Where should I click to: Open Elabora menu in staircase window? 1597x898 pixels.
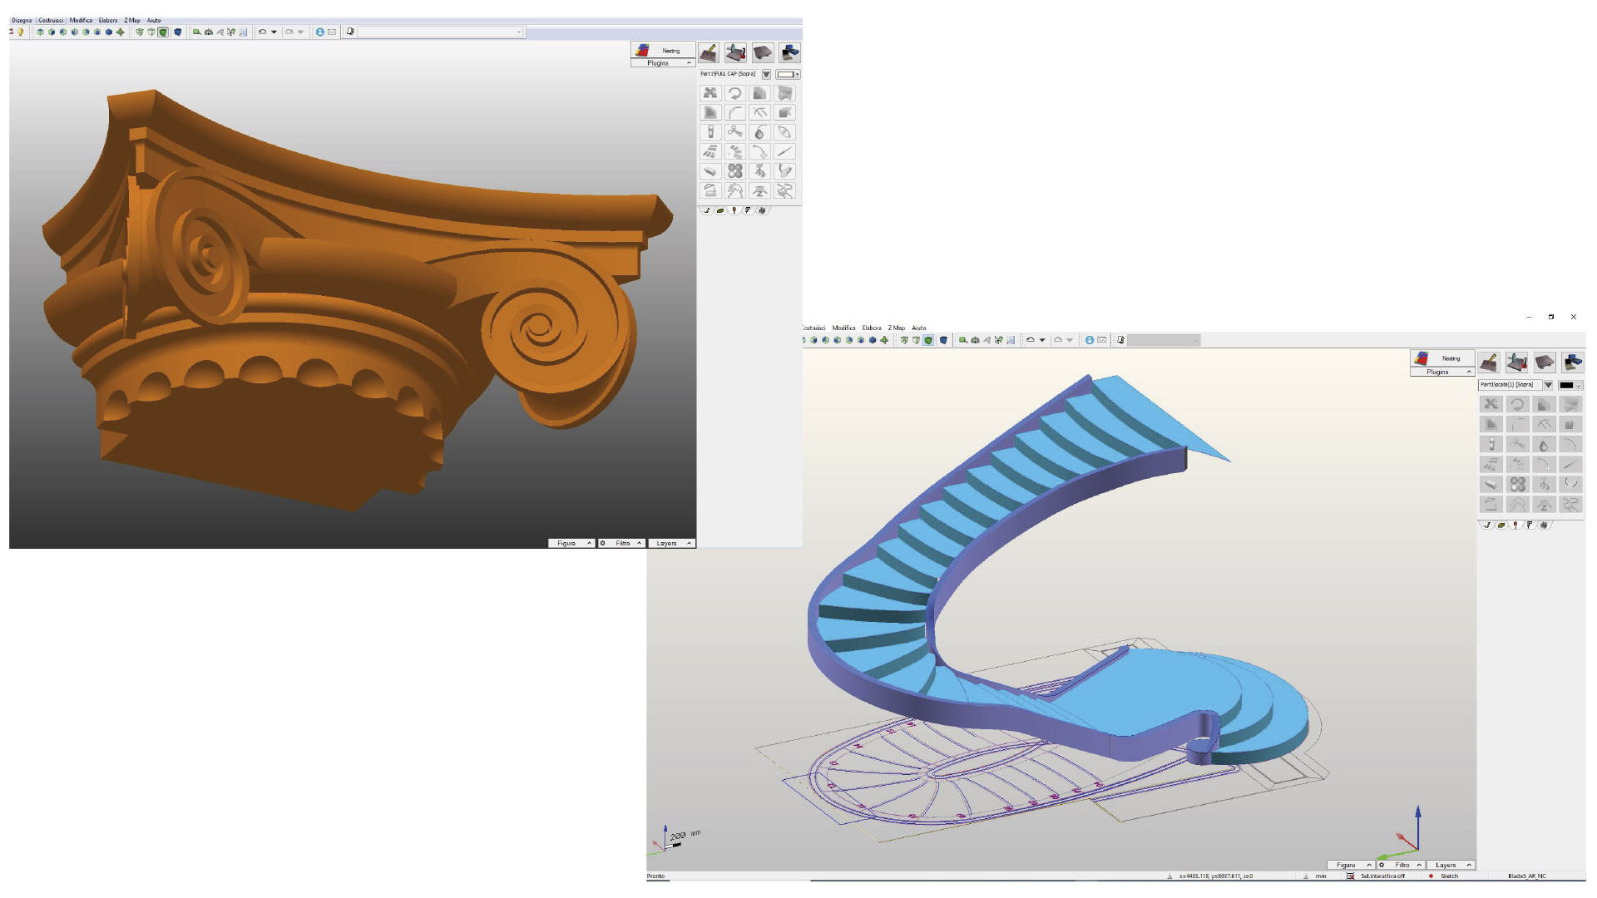click(872, 328)
